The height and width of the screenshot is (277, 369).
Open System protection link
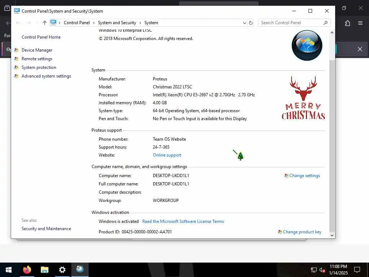tap(39, 67)
